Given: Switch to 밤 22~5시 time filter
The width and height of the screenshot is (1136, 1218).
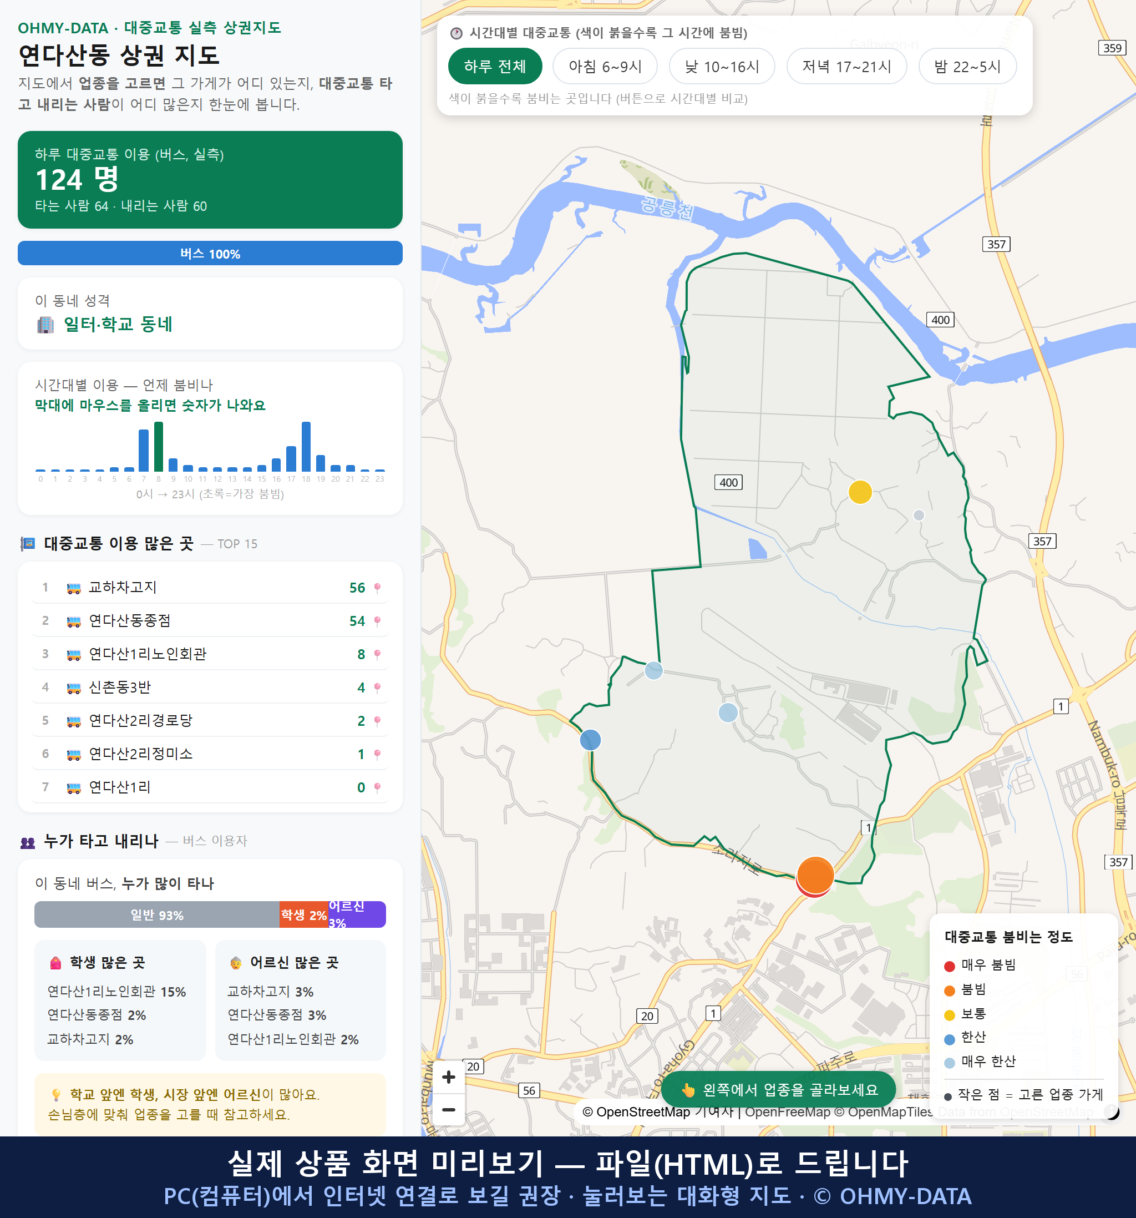Looking at the screenshot, I should point(967,66).
